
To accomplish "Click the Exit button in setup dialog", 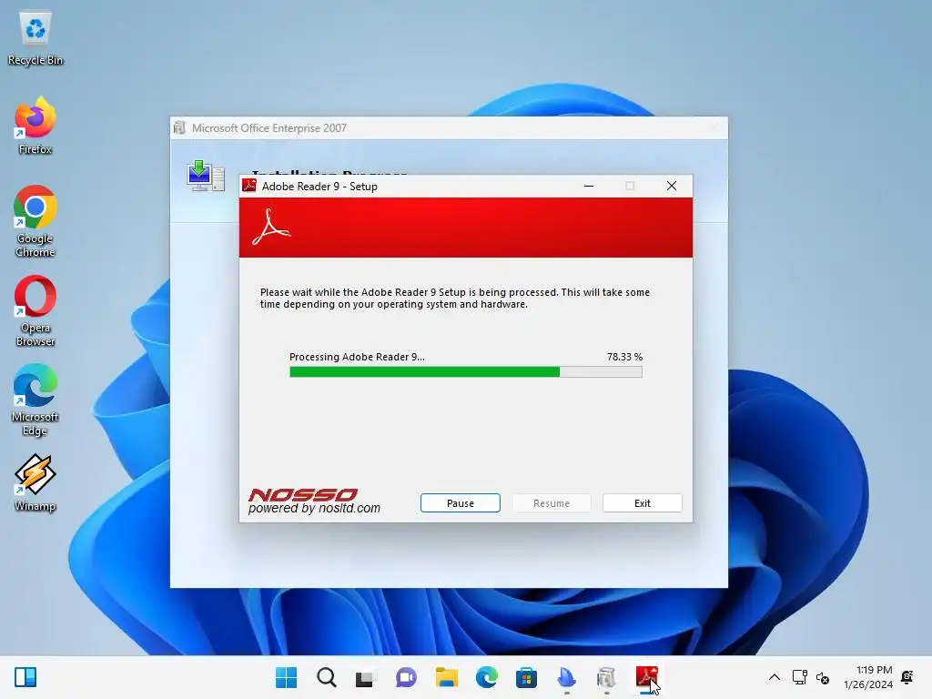I will pyautogui.click(x=642, y=502).
